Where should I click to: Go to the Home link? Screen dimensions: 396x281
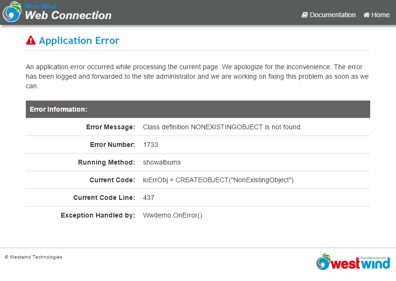click(x=380, y=15)
